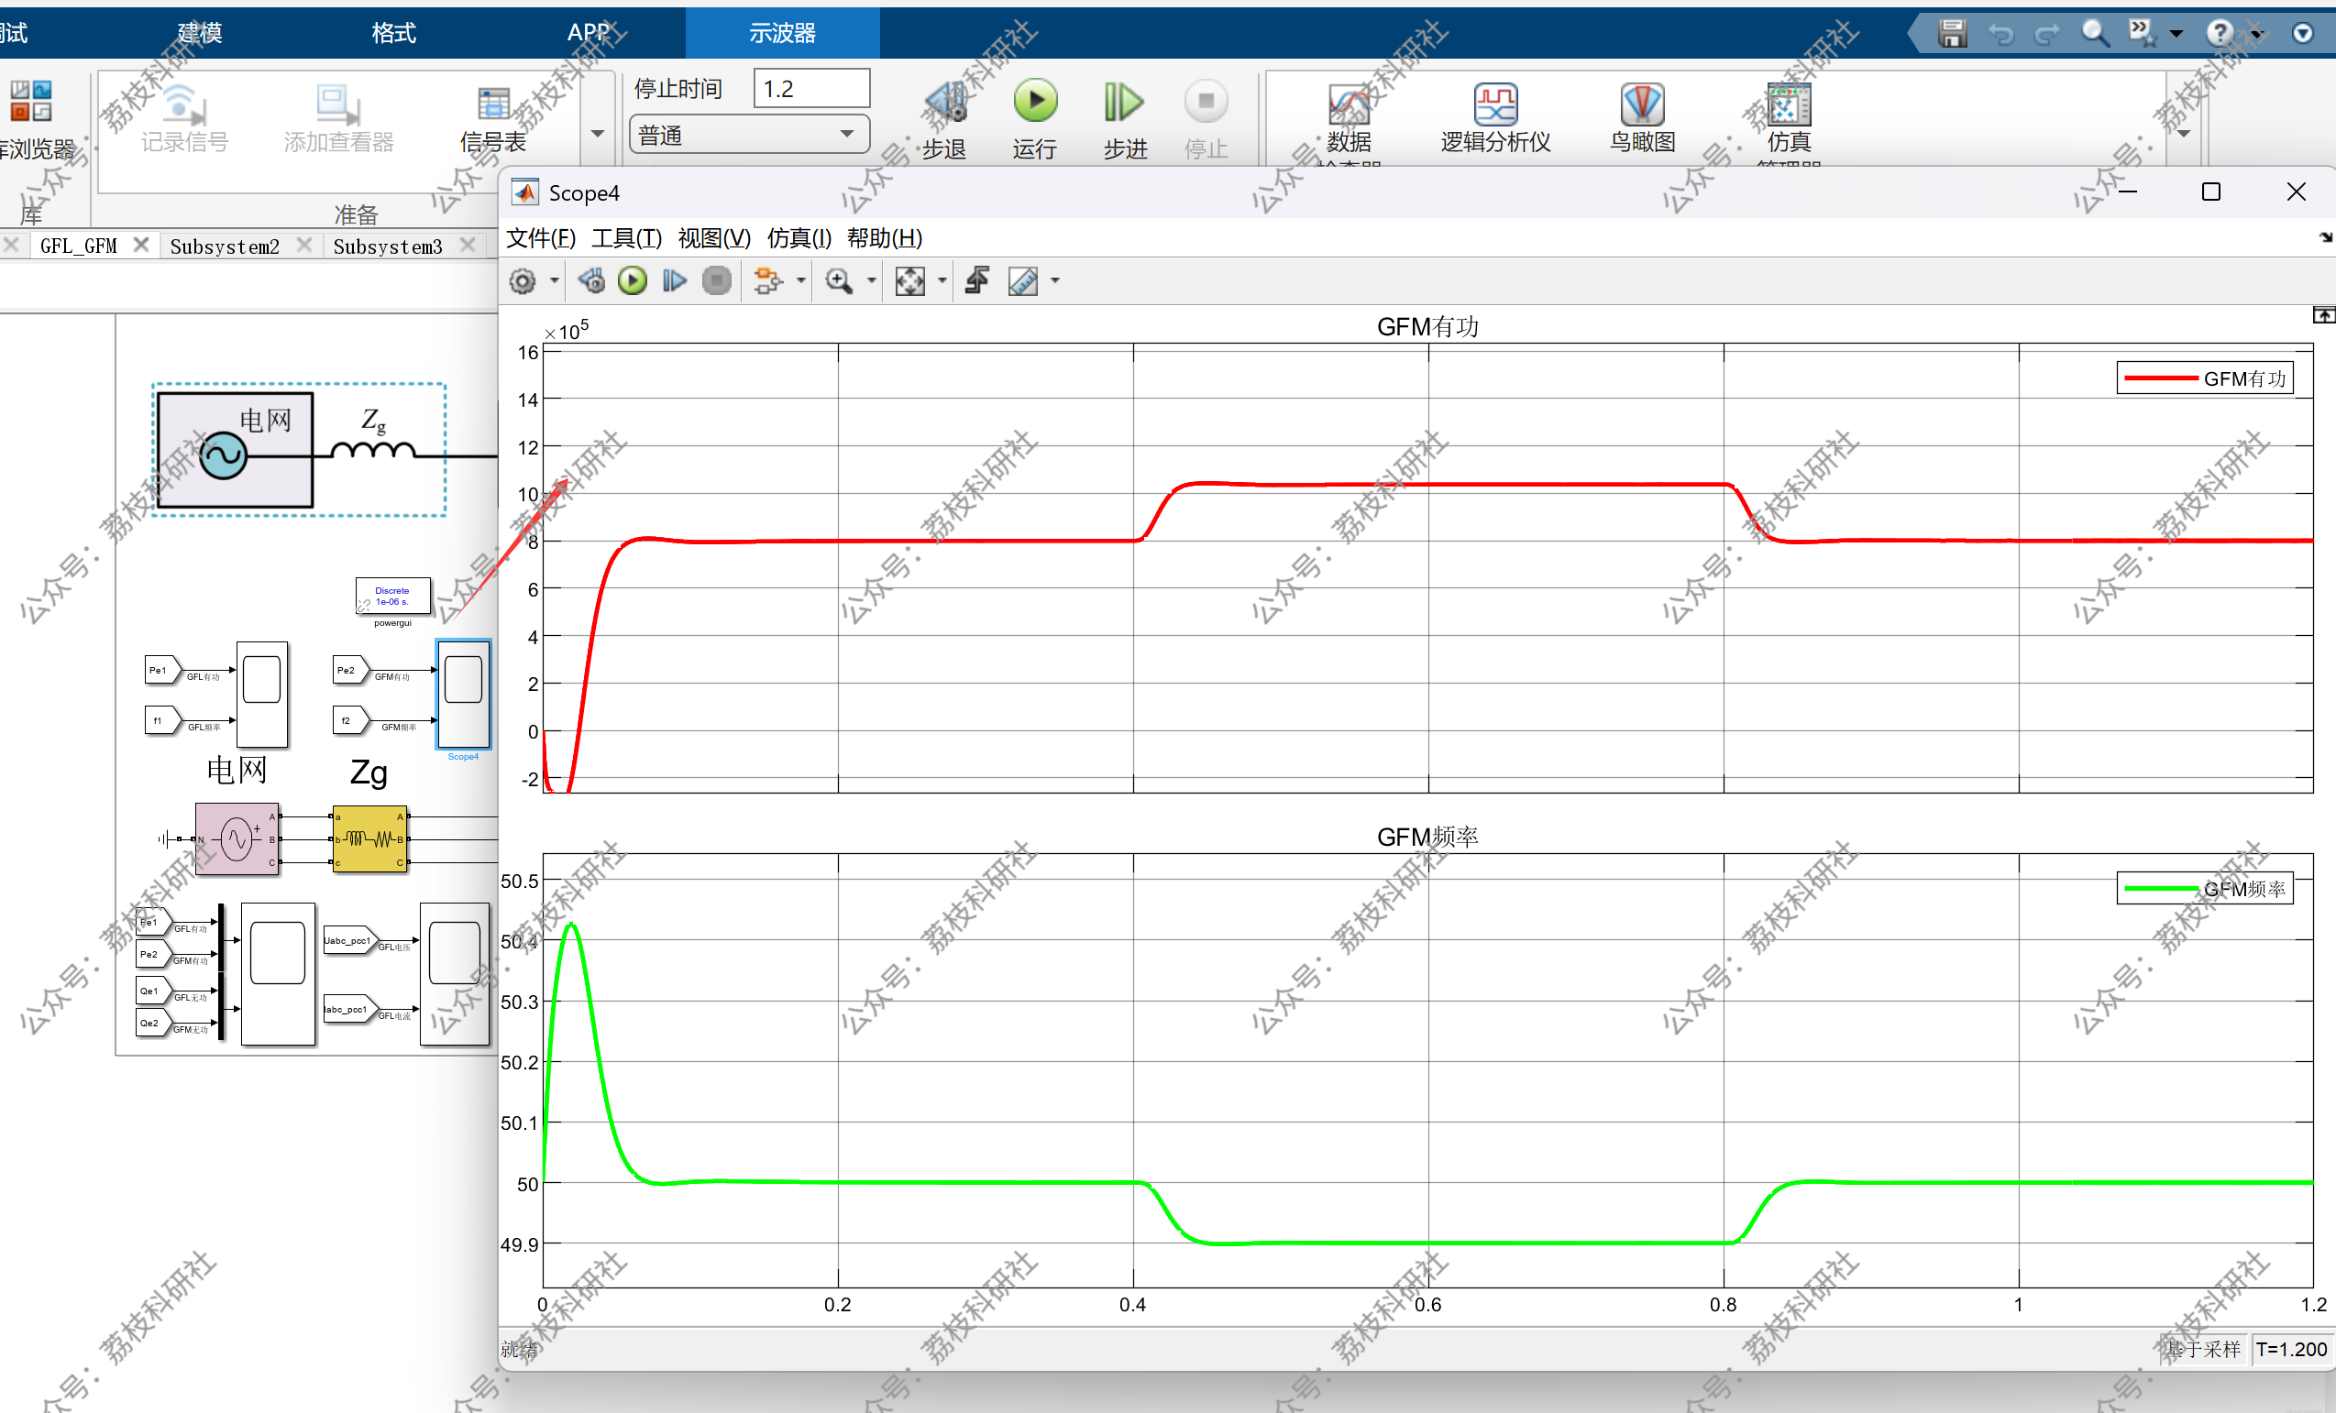This screenshot has height=1413, width=2336.
Task: Switch to APP ribbon tab
Action: click(589, 33)
